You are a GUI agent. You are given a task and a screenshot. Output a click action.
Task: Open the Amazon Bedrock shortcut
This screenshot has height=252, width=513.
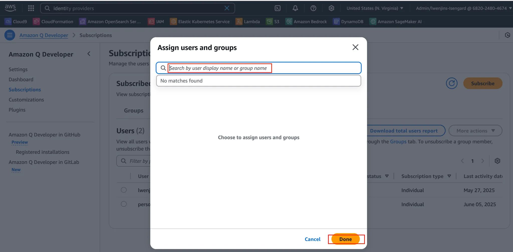(306, 22)
